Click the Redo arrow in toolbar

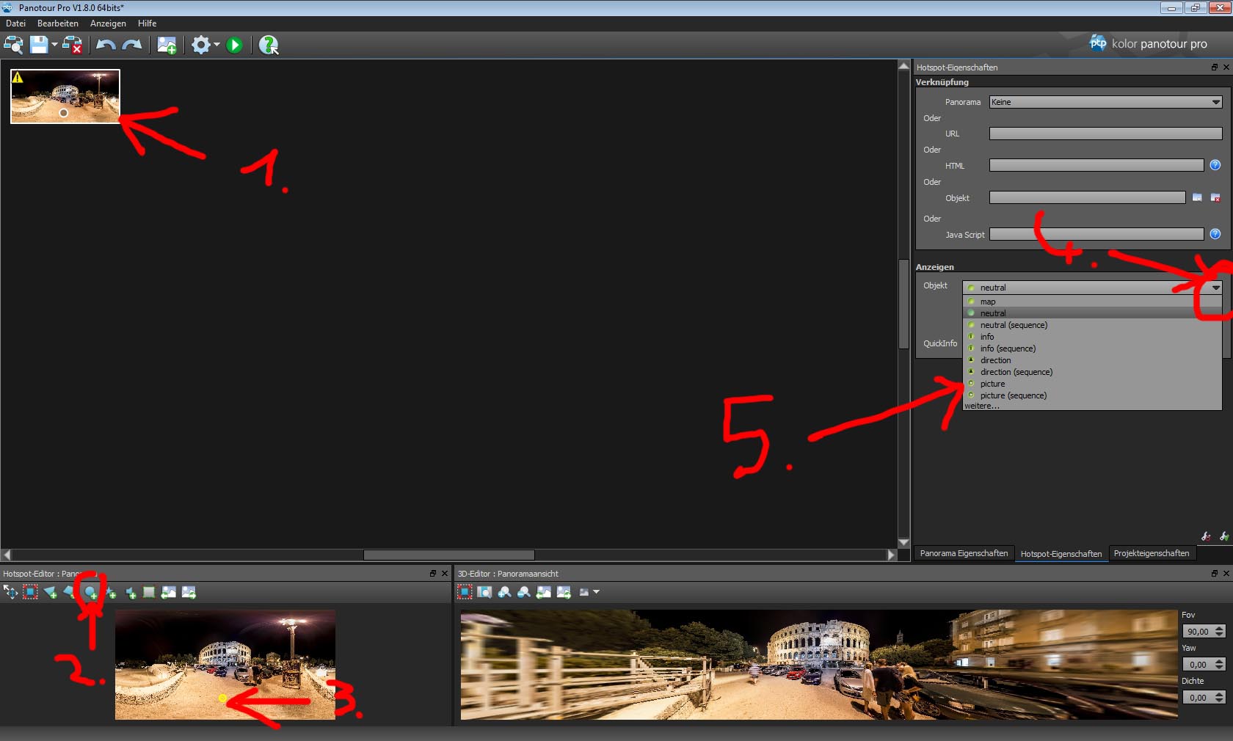[132, 45]
